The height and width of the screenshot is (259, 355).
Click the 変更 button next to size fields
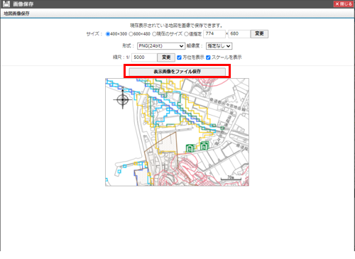pos(259,34)
